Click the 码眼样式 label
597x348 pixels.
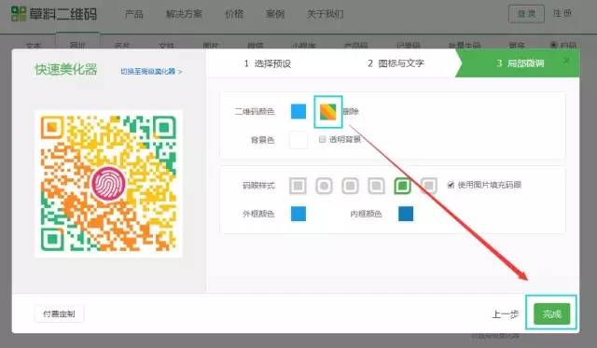point(258,186)
